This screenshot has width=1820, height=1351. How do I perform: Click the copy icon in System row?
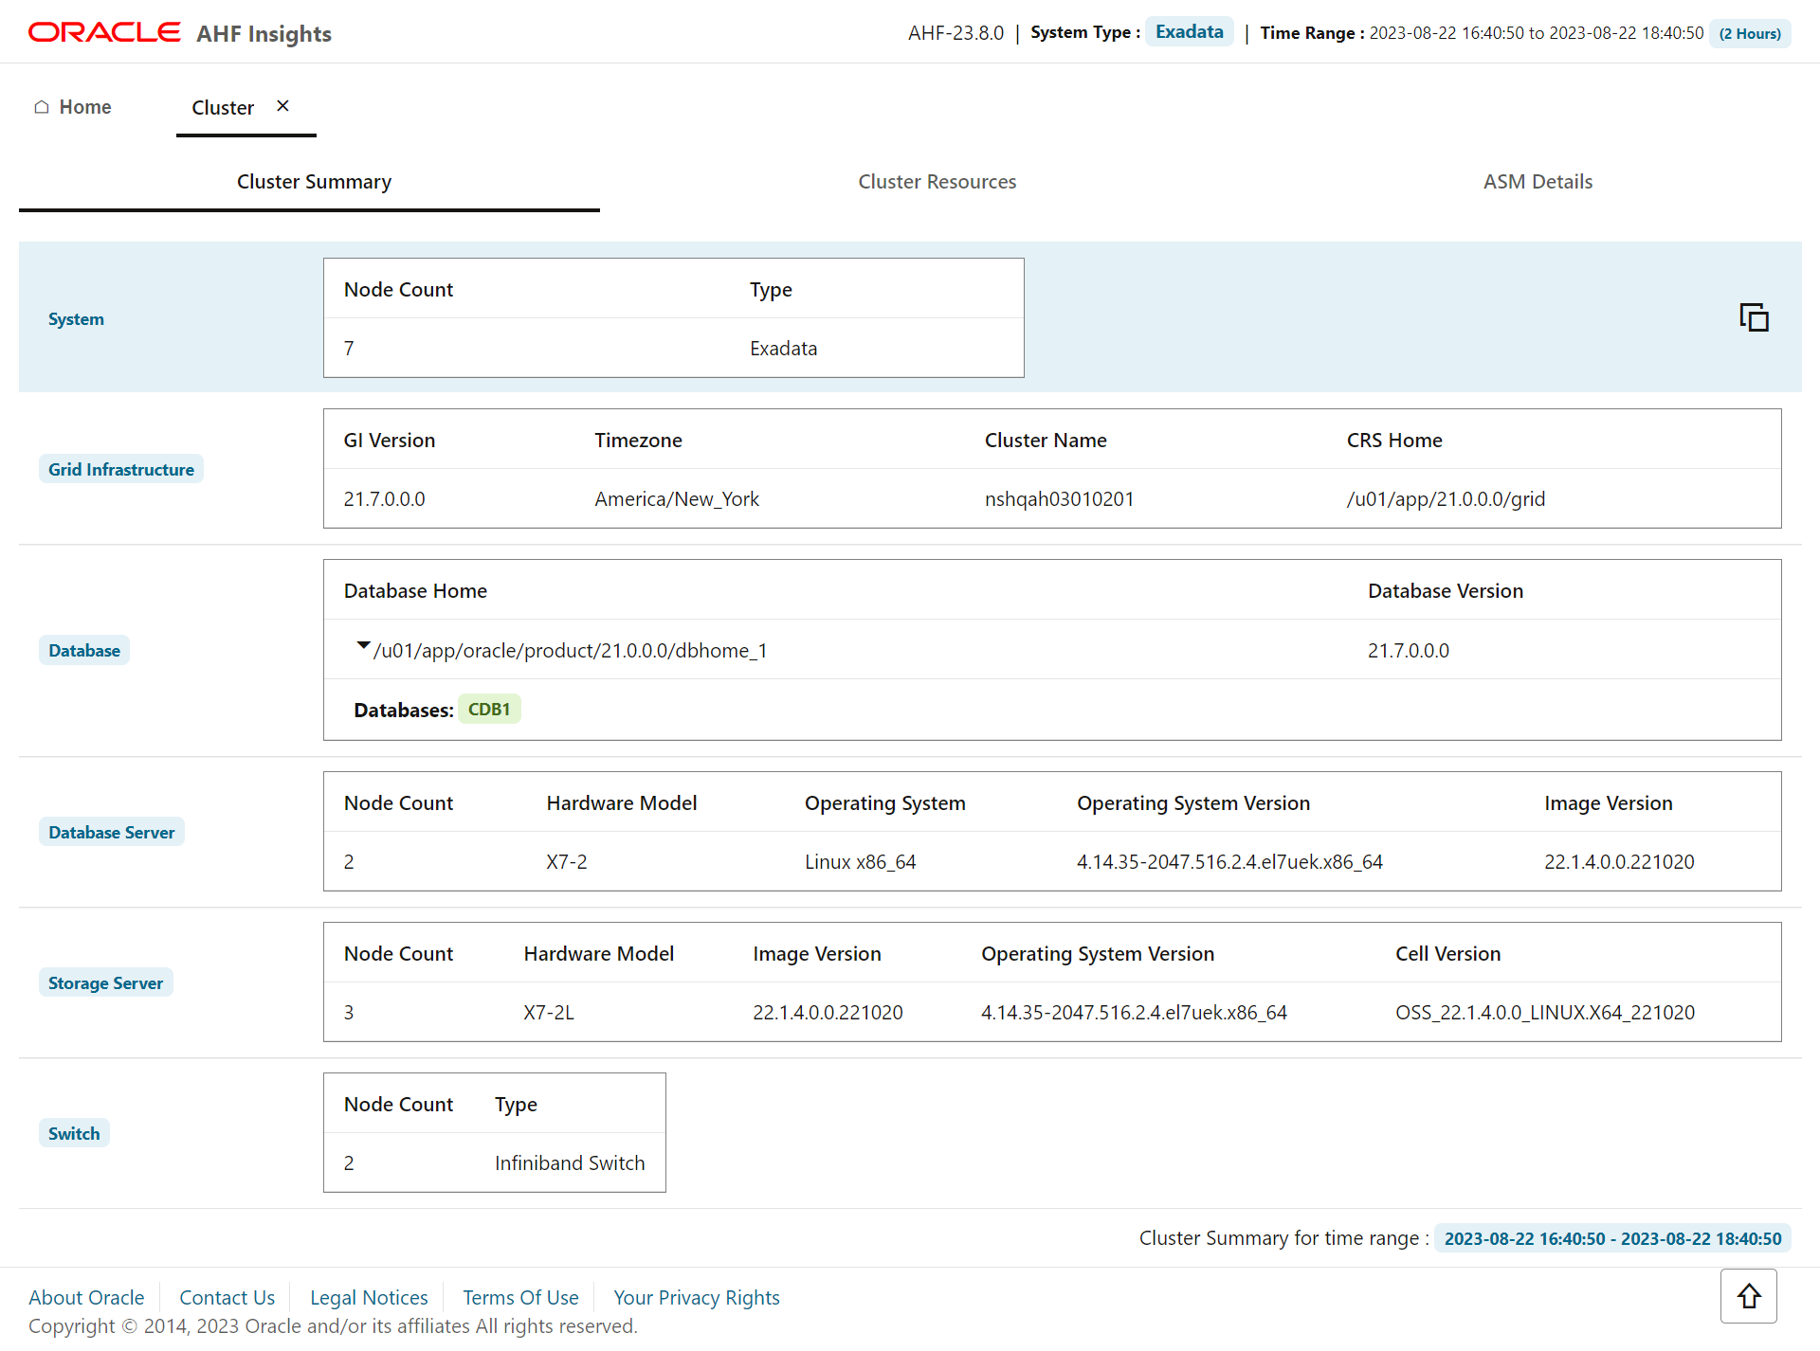click(x=1754, y=317)
